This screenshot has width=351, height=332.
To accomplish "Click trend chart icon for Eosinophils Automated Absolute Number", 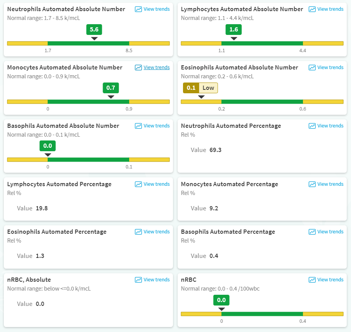I will click(x=312, y=68).
